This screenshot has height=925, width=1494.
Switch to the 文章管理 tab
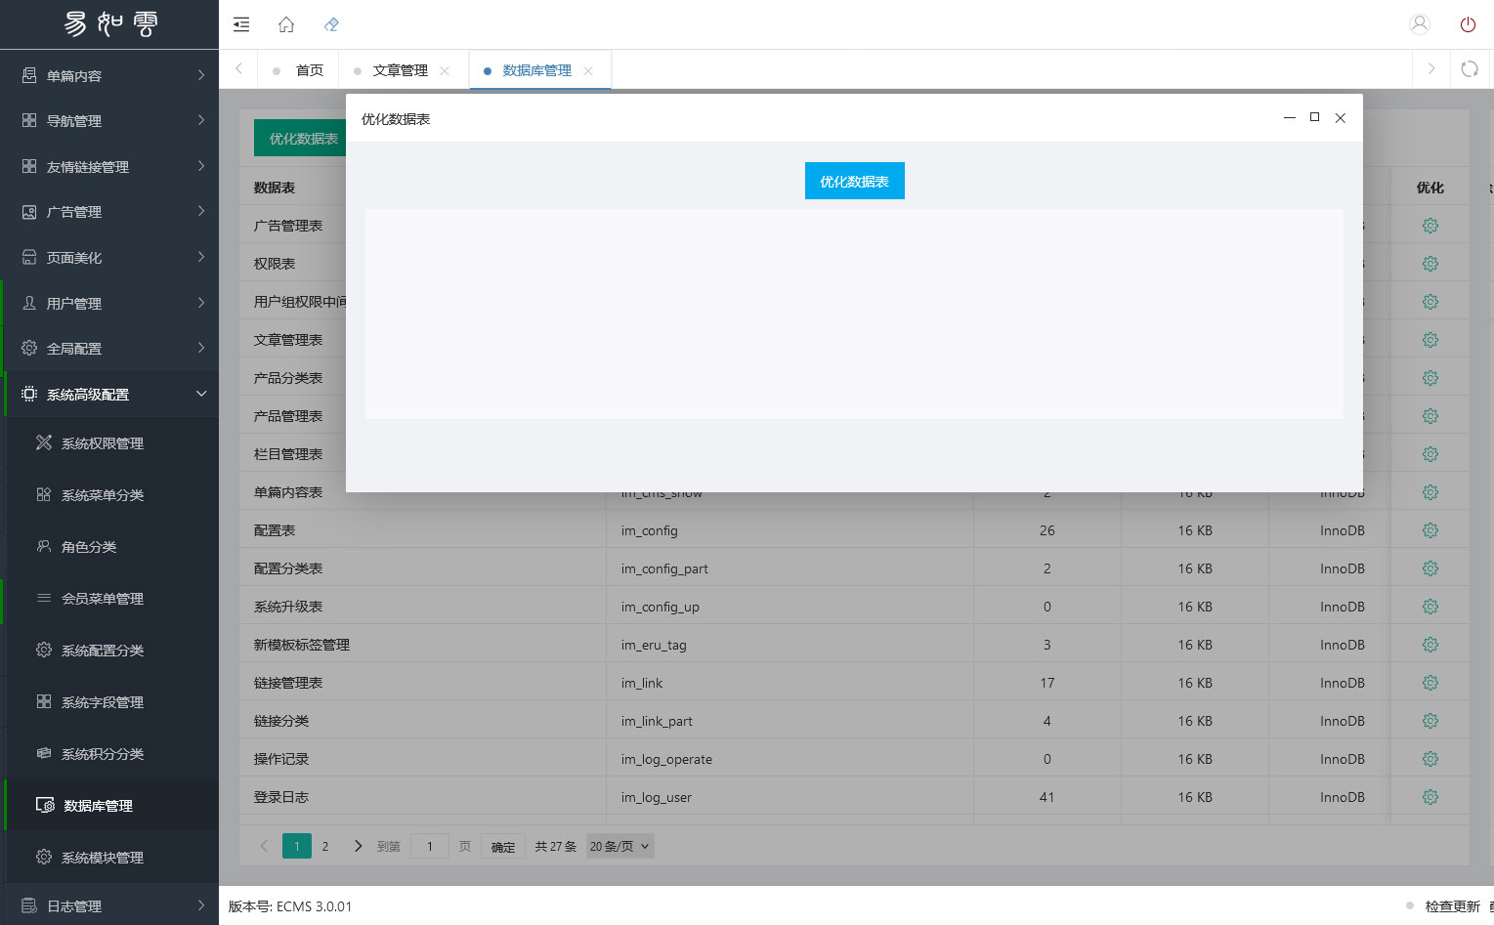pos(400,70)
